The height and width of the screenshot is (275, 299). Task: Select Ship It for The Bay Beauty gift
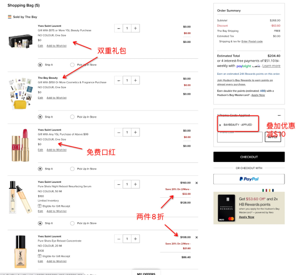point(40,117)
